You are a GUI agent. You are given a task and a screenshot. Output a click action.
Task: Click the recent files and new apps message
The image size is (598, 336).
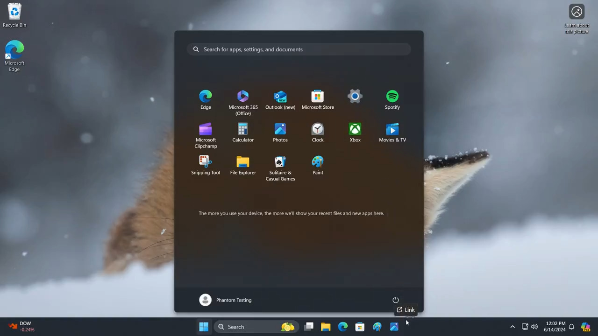click(291, 213)
